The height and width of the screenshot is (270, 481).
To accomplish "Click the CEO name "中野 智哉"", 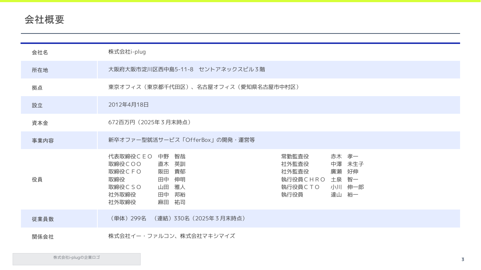I will click(x=172, y=157).
